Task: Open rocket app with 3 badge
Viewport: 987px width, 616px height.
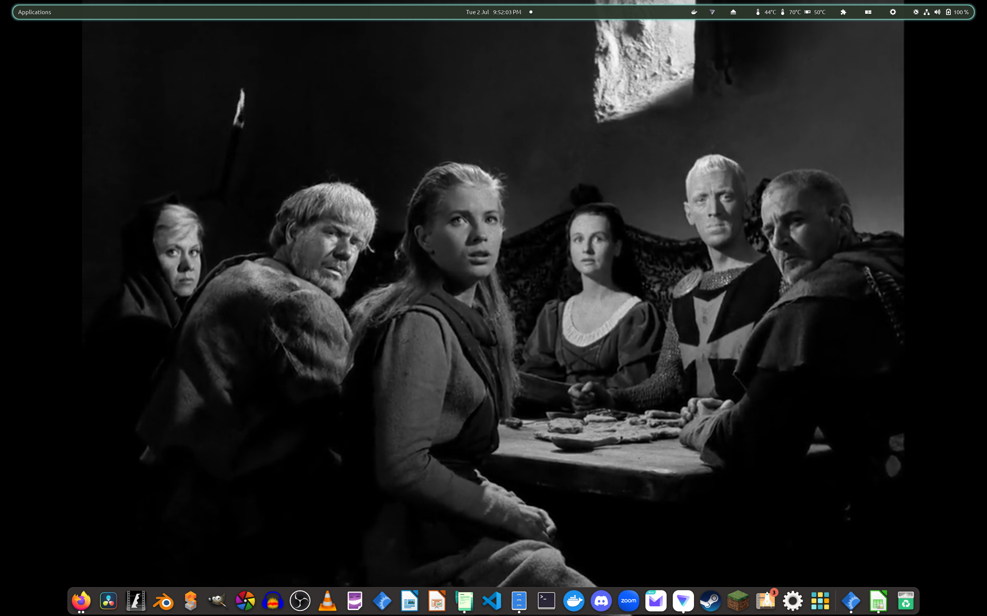Action: click(766, 601)
